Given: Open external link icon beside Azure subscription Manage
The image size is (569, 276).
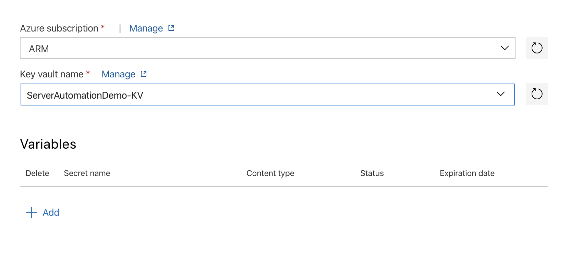Looking at the screenshot, I should [171, 28].
